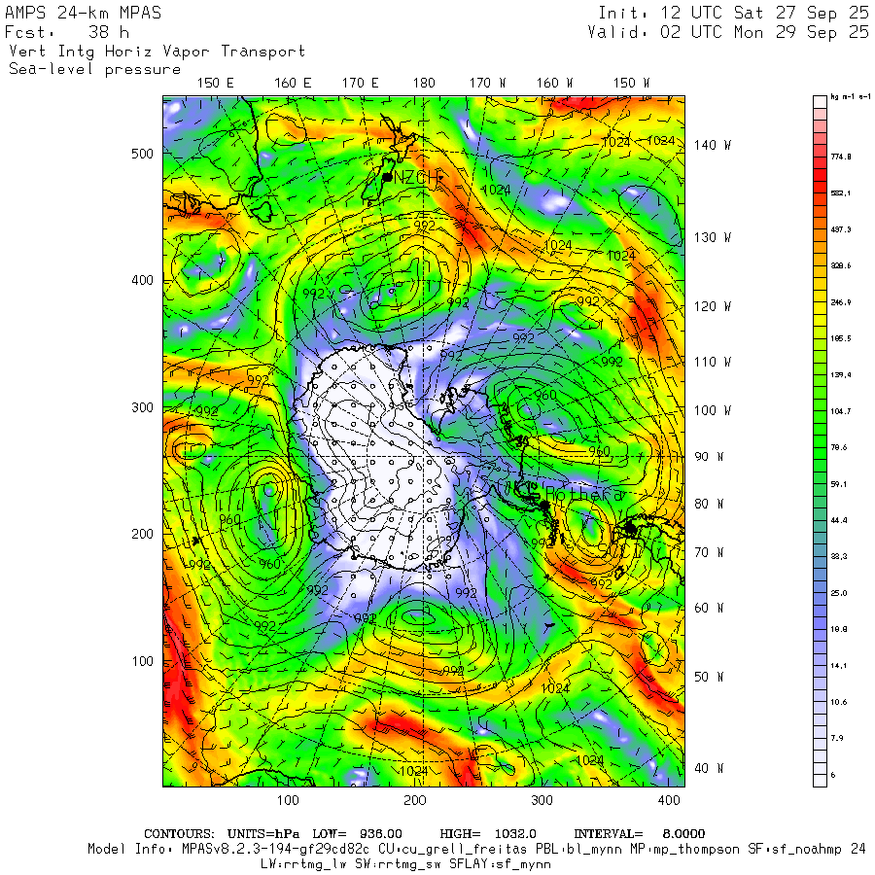Click the 'Sea-level pressure' heading
This screenshot has height=875, width=875.
(x=95, y=69)
